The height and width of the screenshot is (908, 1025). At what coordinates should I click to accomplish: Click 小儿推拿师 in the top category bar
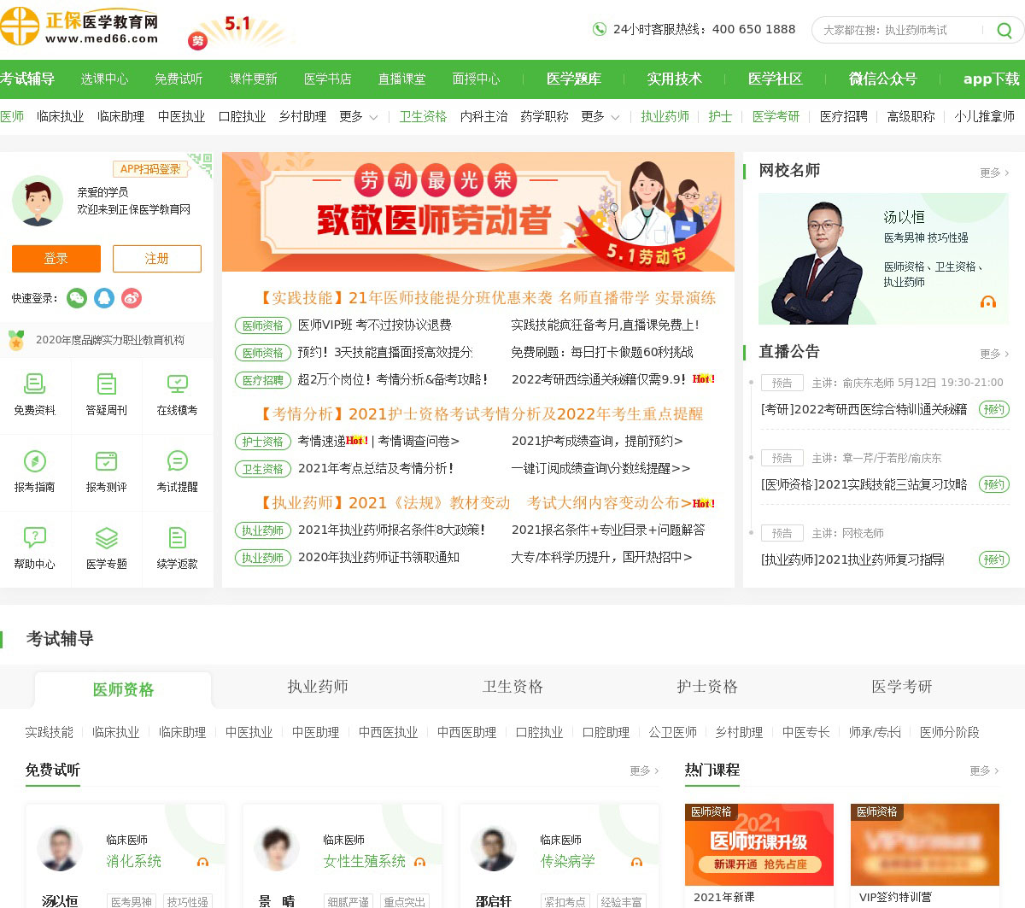pyautogui.click(x=984, y=116)
